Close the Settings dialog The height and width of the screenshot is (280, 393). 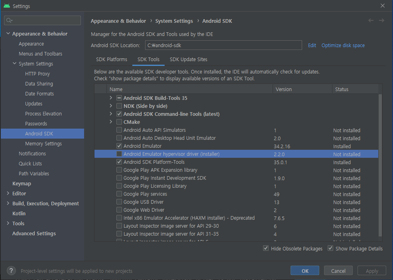(383, 6)
